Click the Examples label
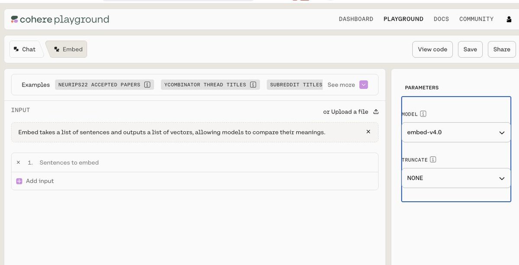Image resolution: width=519 pixels, height=265 pixels. (x=35, y=85)
